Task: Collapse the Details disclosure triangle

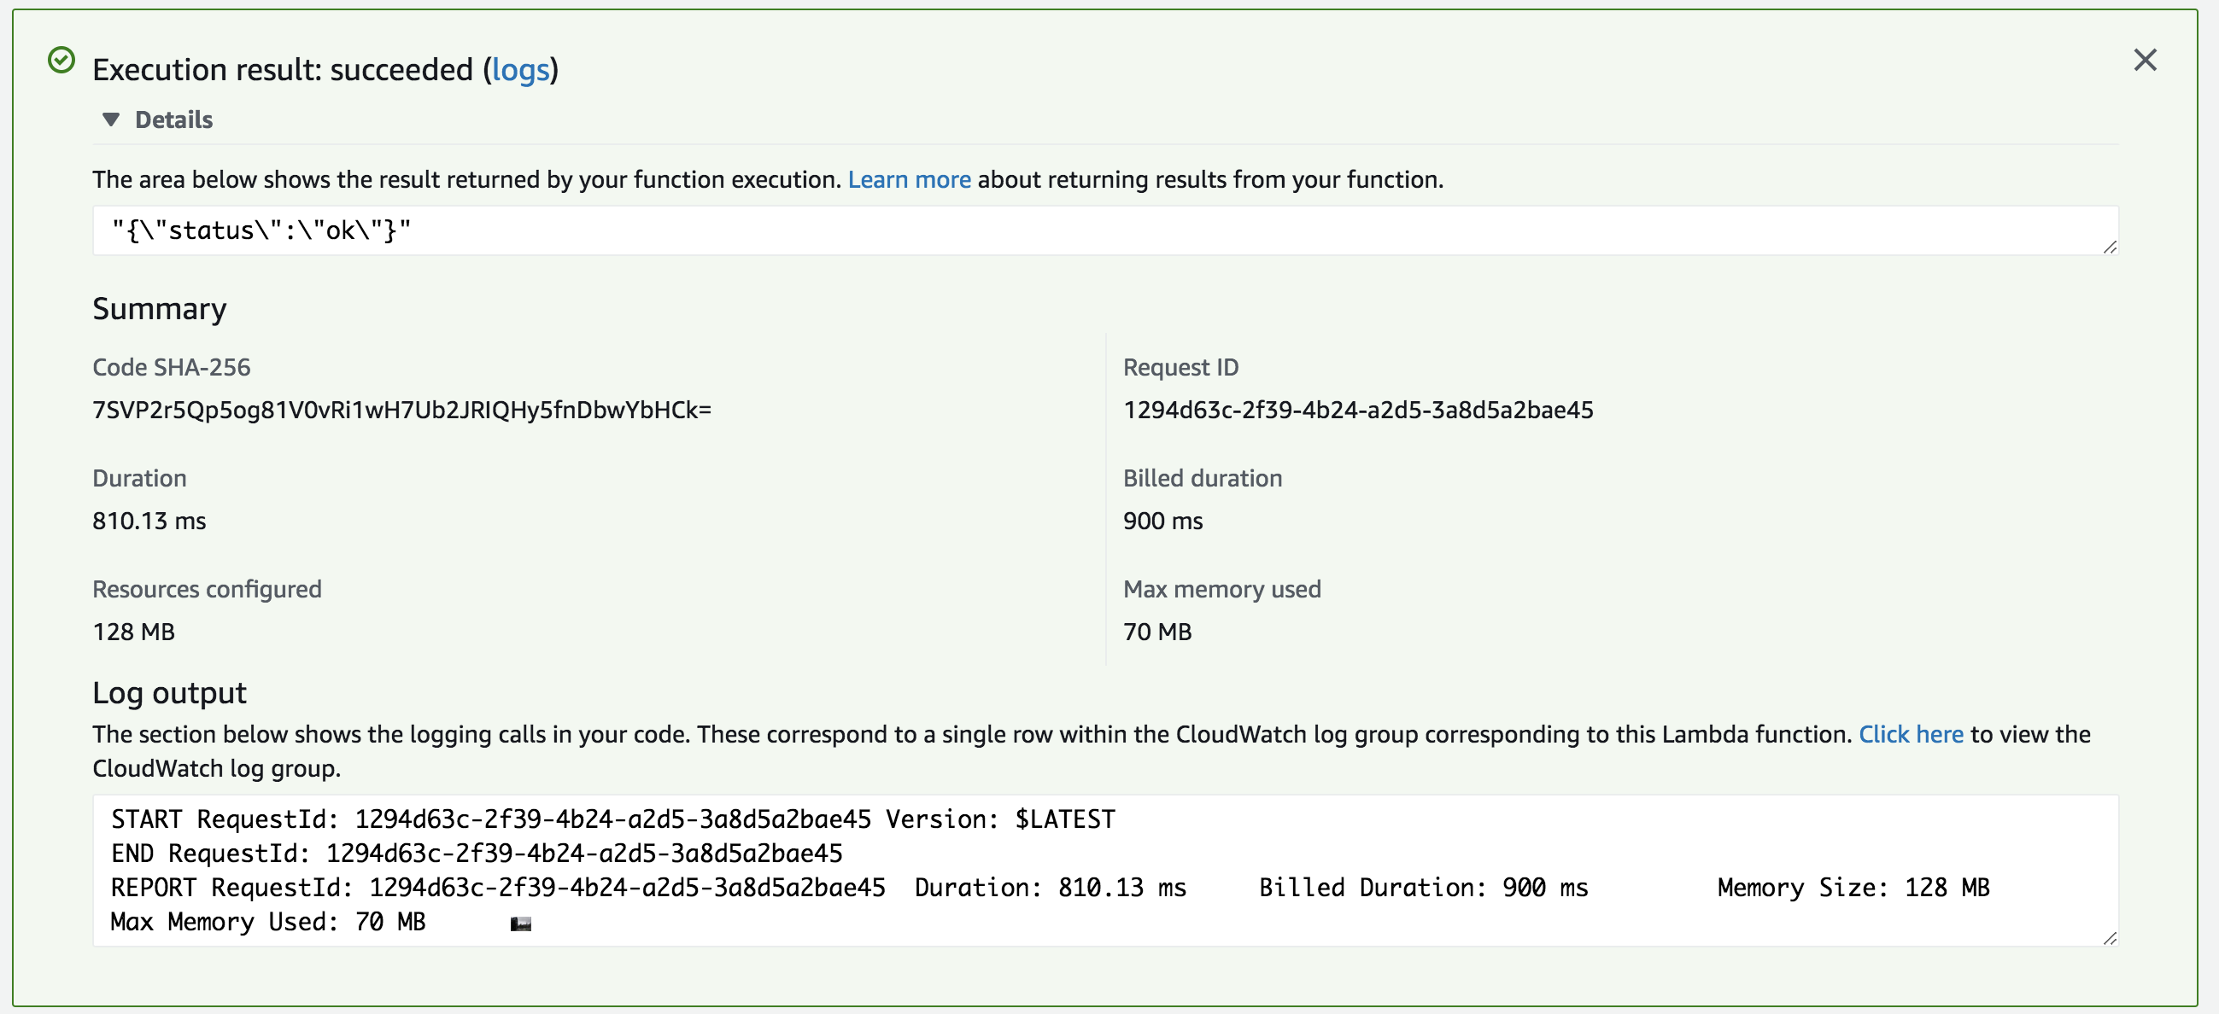Action: (x=111, y=119)
